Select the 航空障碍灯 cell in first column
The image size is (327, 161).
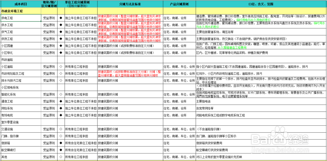20,150
